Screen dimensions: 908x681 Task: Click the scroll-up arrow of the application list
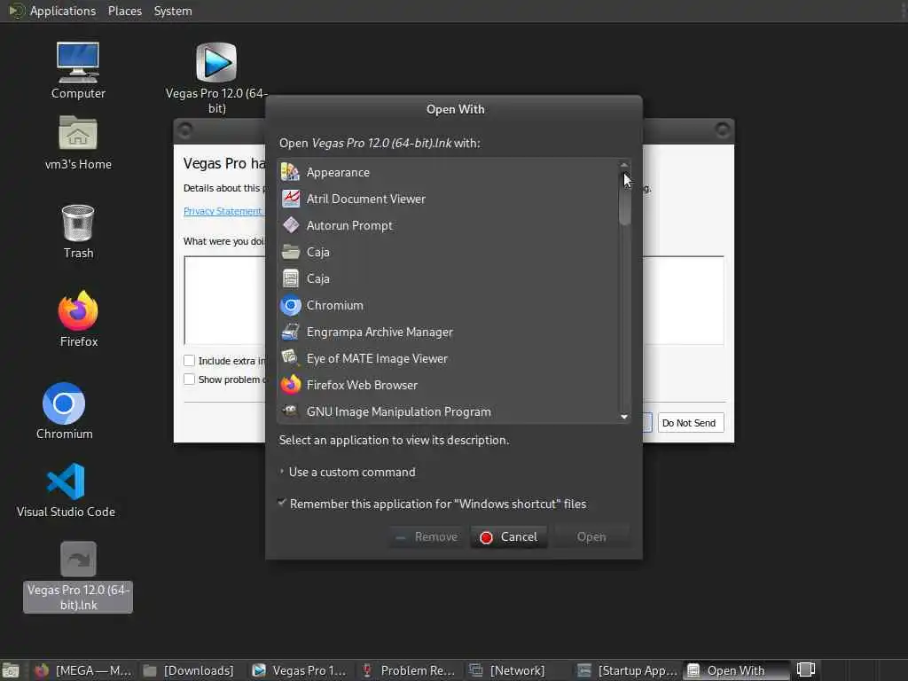[x=624, y=165]
